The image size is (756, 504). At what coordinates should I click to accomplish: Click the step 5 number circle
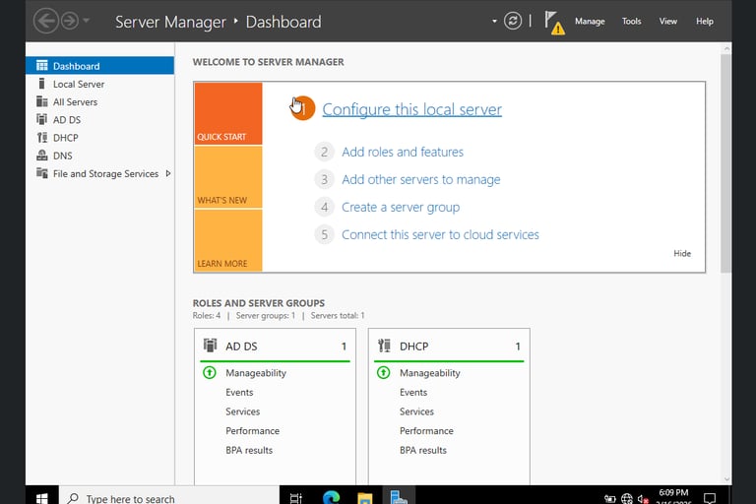click(324, 234)
